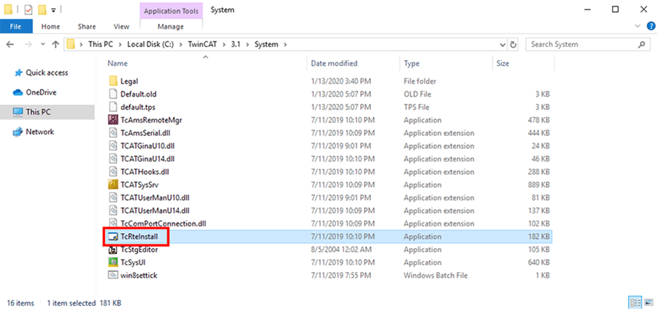Click the Windows Batch File type cell

(436, 276)
